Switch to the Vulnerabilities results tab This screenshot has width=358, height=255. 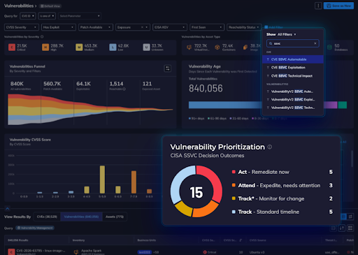pos(81,217)
